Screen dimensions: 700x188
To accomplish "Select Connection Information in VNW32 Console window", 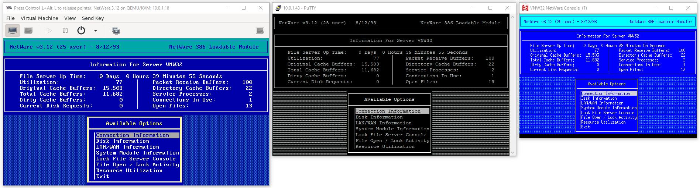I will (609, 93).
